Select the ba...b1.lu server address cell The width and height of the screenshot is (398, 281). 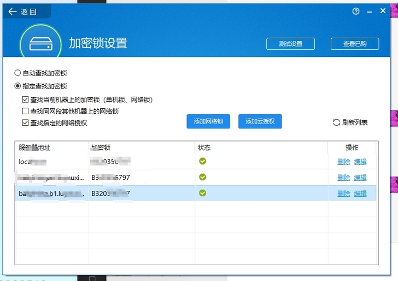[x=52, y=194]
